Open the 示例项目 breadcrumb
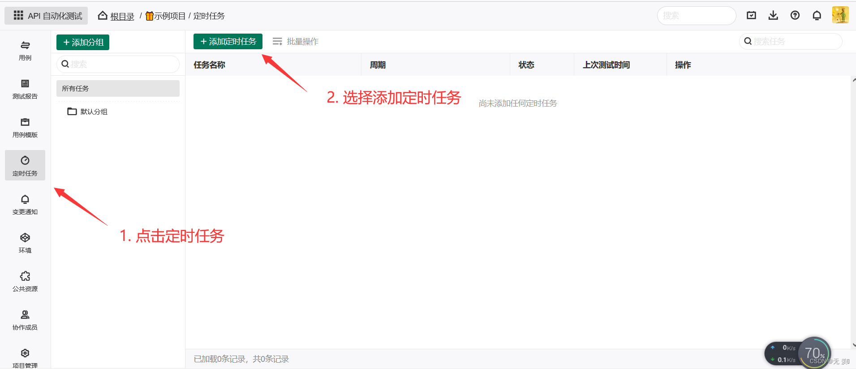 tap(165, 16)
